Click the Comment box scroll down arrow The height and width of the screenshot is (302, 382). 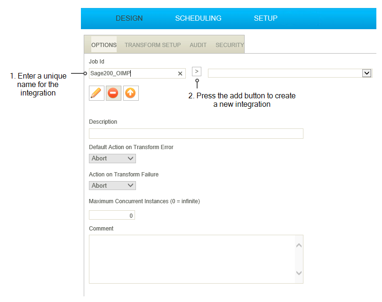coord(299,273)
